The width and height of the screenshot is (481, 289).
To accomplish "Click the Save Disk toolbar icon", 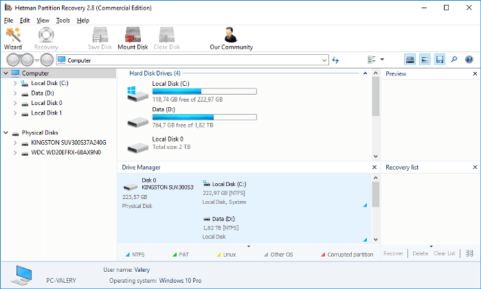I will (100, 38).
